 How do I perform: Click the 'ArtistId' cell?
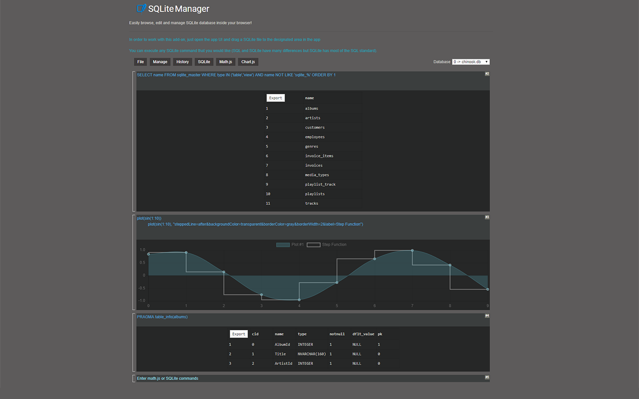(283, 364)
